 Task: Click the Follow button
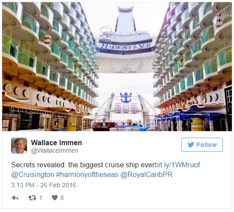(202, 145)
